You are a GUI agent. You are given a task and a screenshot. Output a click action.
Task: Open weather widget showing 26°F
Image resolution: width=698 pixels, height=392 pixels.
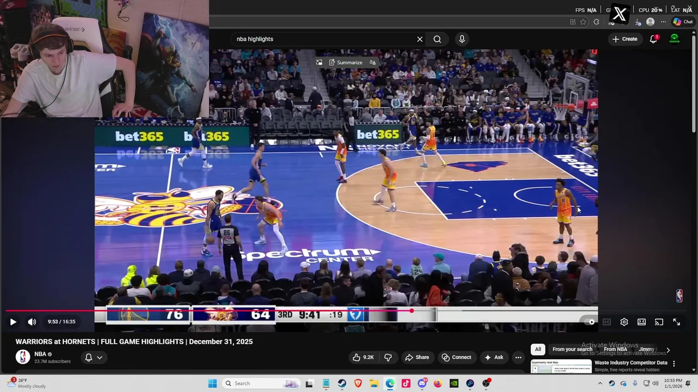[x=26, y=383]
